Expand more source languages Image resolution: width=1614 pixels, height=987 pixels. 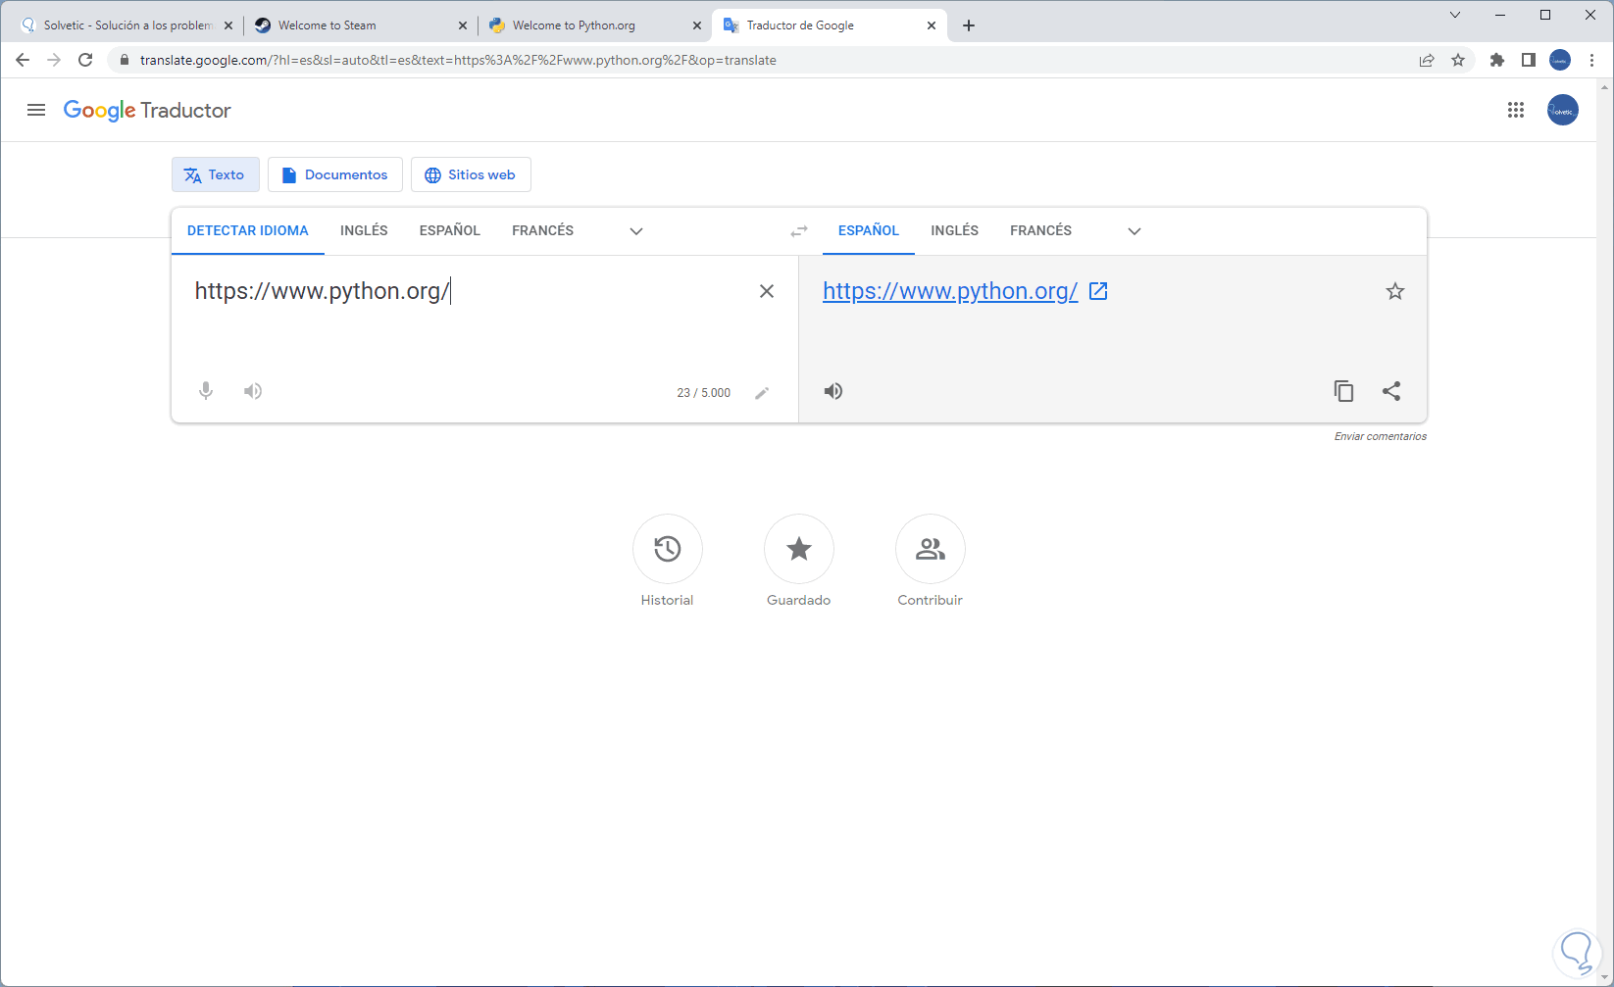(636, 231)
